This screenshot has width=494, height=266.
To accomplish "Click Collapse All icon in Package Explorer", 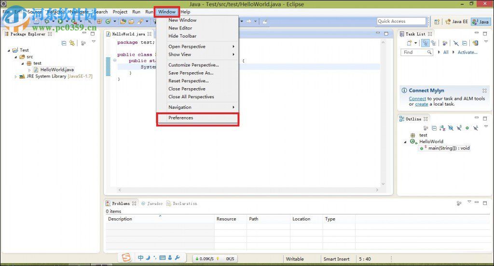I will click(x=64, y=43).
